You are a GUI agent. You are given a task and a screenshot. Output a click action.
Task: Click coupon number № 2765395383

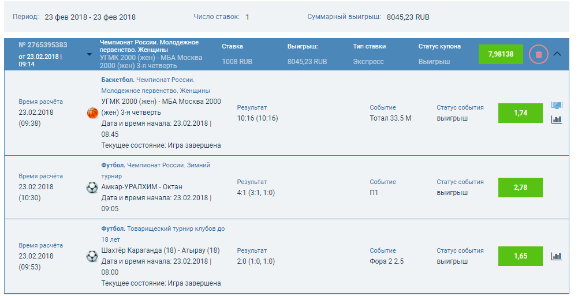(x=43, y=45)
